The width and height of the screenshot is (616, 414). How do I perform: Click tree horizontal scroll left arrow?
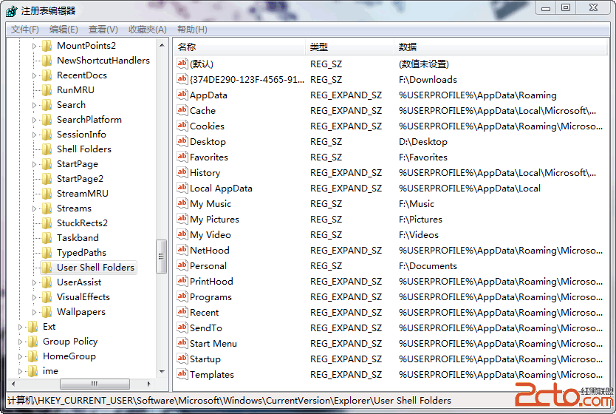(x=13, y=384)
